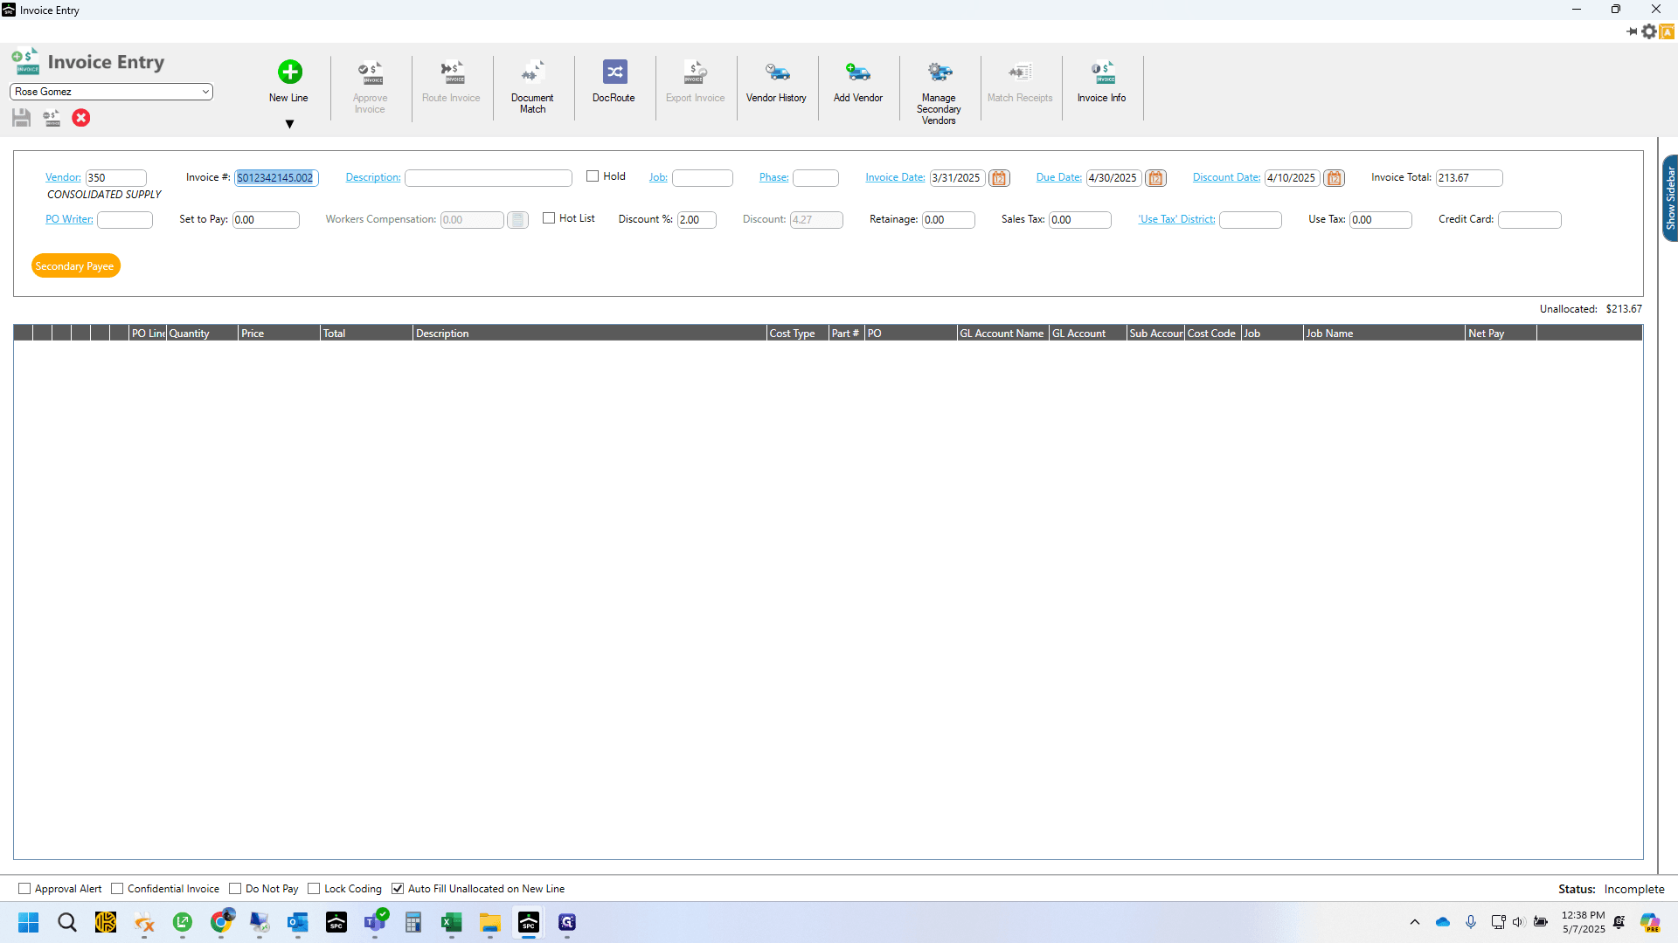The width and height of the screenshot is (1678, 943).
Task: Click the Workers Compensation calculator button
Action: 517,220
